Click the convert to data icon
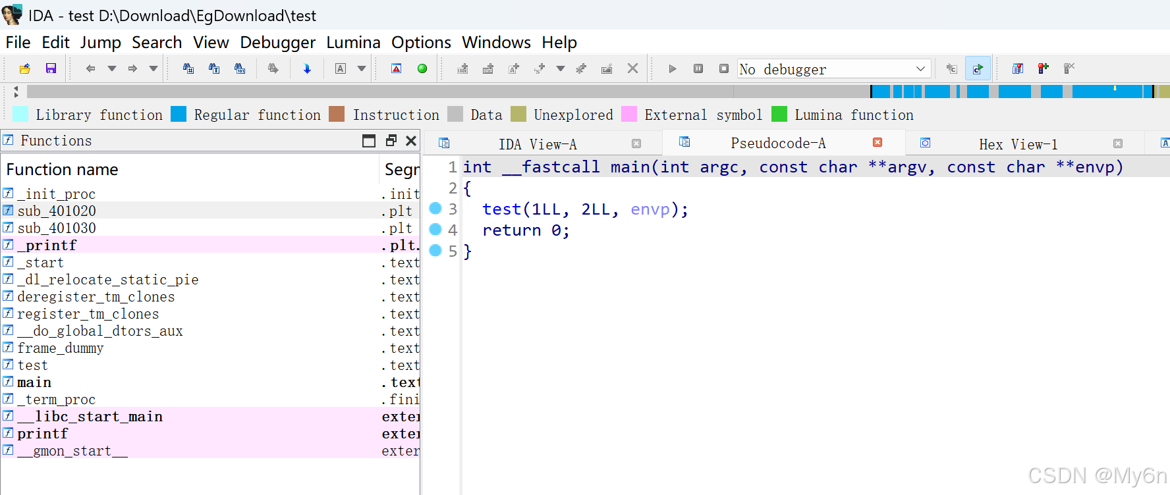1170x495 pixels. [x=488, y=68]
